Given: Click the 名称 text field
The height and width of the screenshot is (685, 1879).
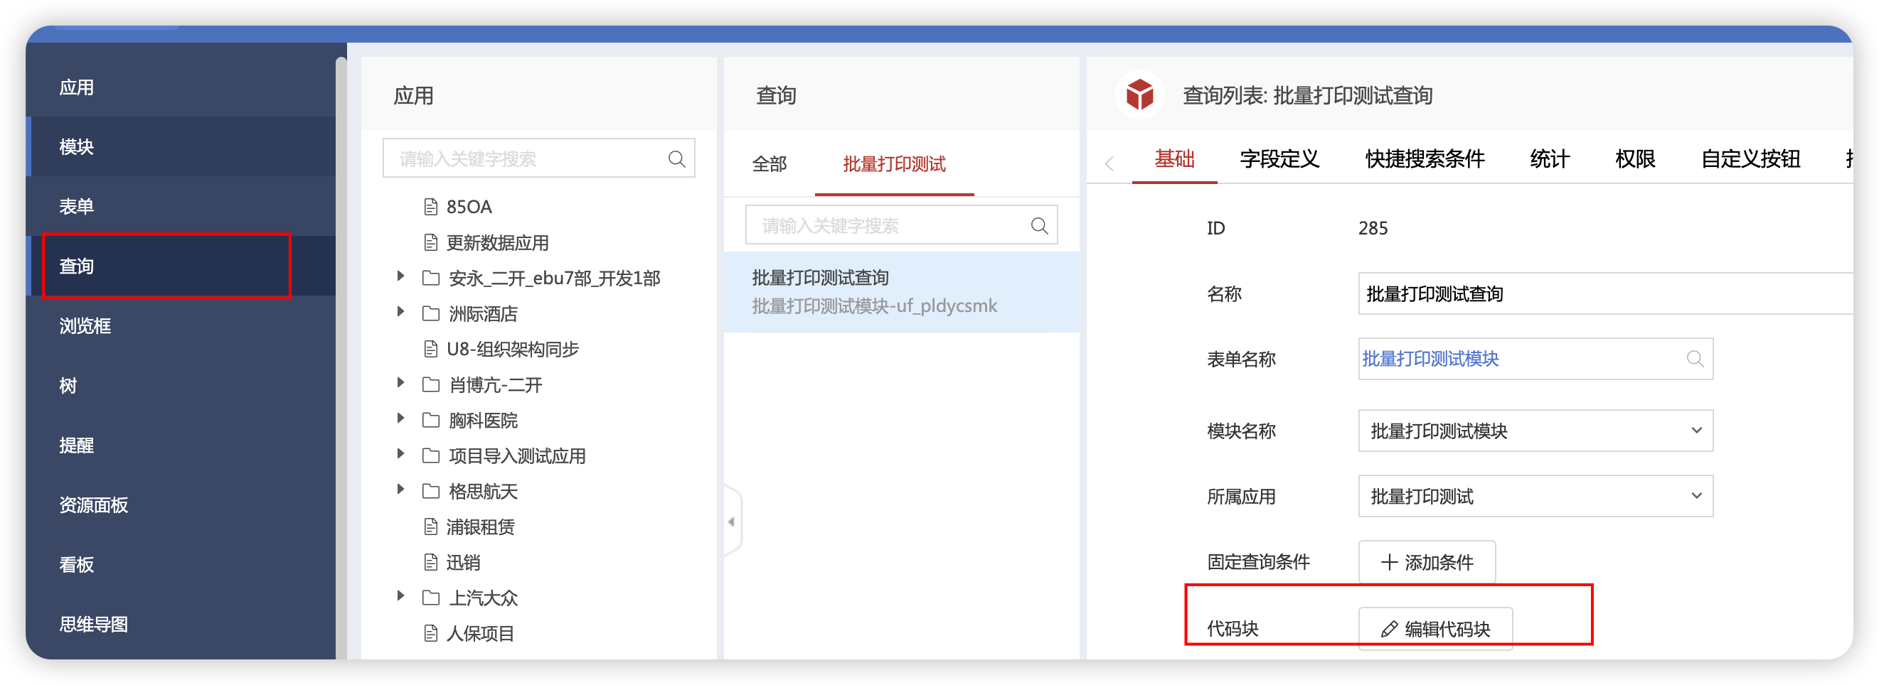Looking at the screenshot, I should tap(1604, 293).
